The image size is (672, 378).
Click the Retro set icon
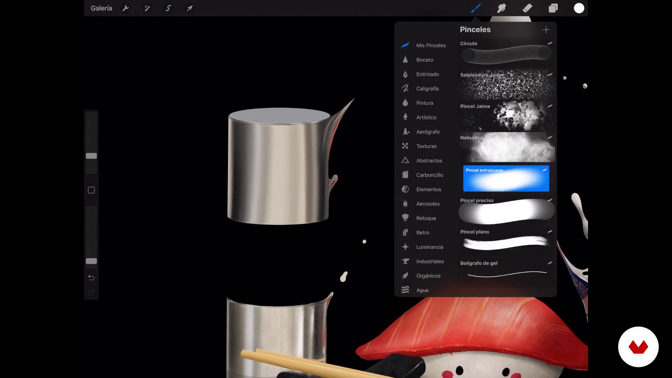pos(405,232)
